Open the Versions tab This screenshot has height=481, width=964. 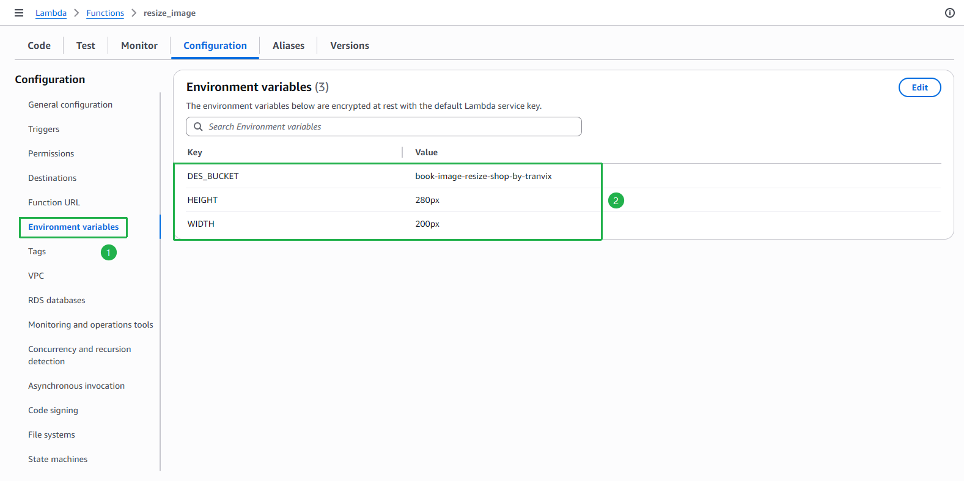click(x=350, y=46)
